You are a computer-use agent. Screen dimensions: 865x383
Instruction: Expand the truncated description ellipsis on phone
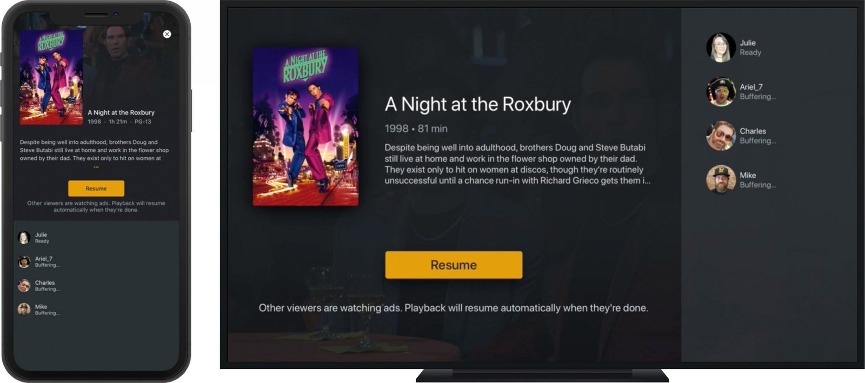point(96,167)
